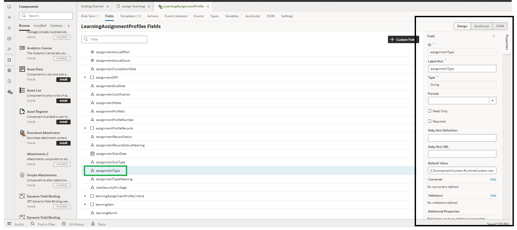Expand the learningItem node

pyautogui.click(x=85, y=204)
